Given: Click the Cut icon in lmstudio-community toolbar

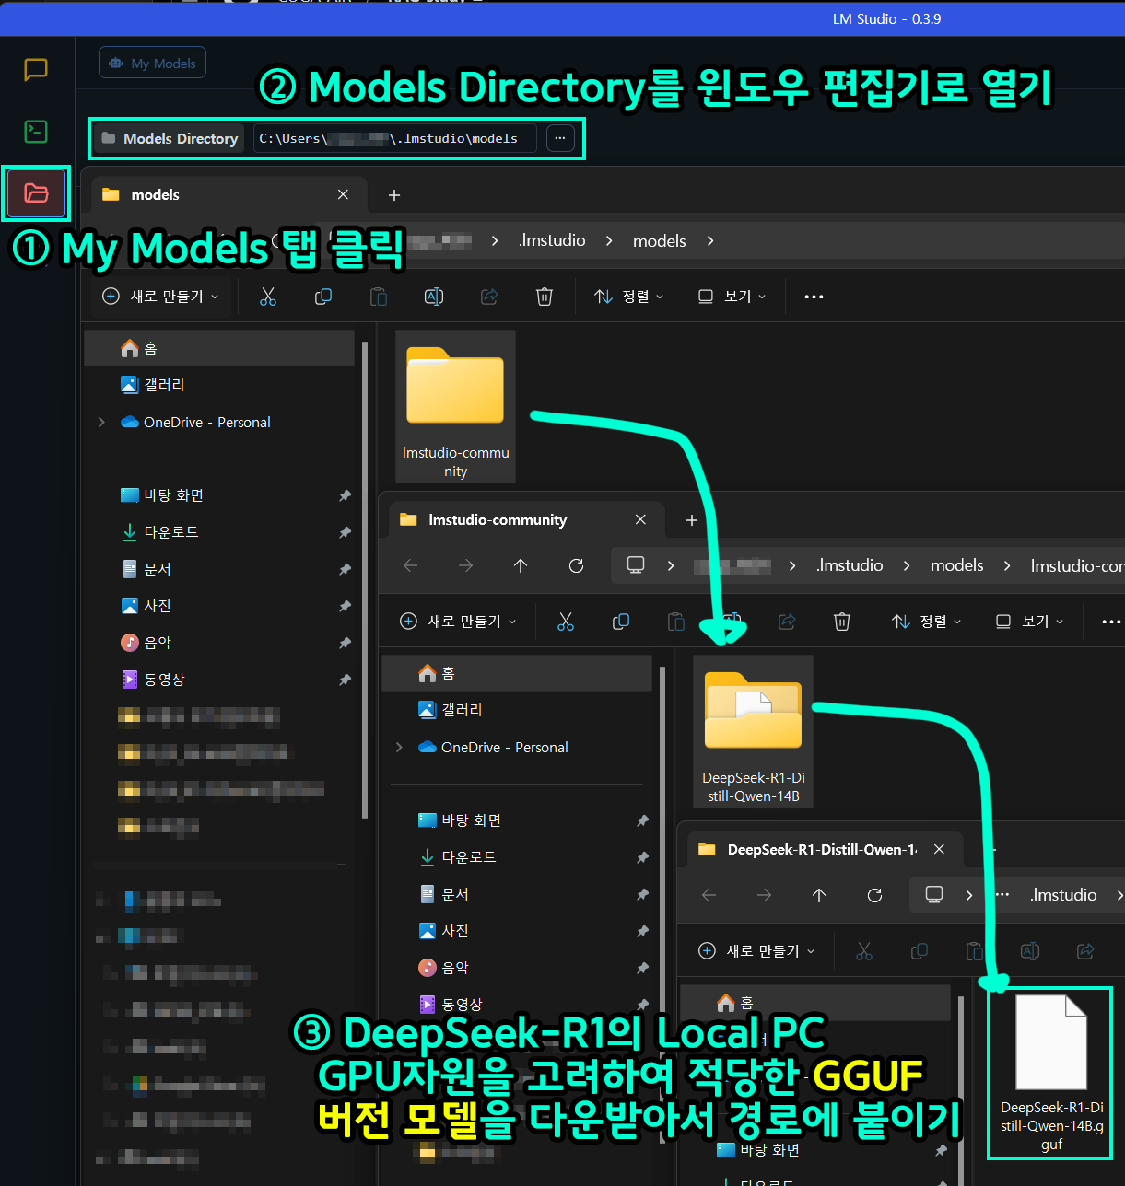Looking at the screenshot, I should tap(566, 622).
